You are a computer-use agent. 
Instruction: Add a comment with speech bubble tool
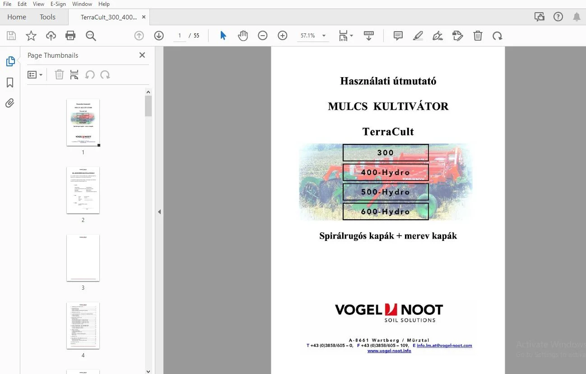pos(398,36)
